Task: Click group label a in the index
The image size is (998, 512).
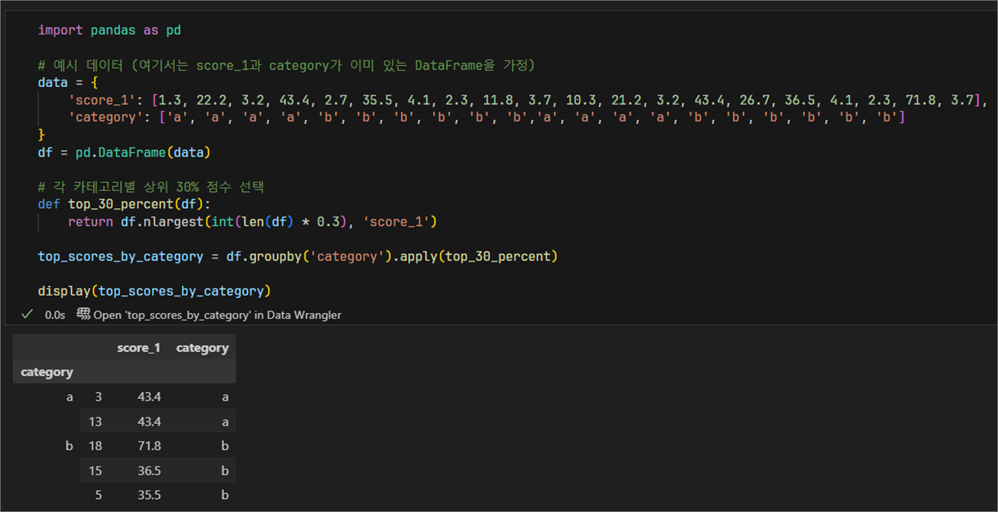Action: point(69,397)
